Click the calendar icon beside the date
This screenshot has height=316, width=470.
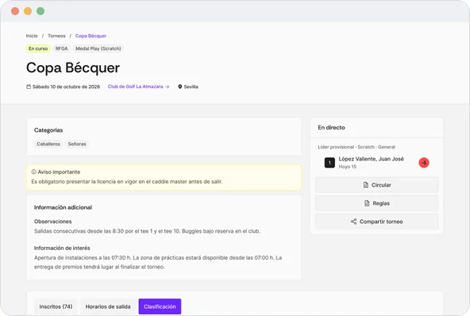click(29, 87)
